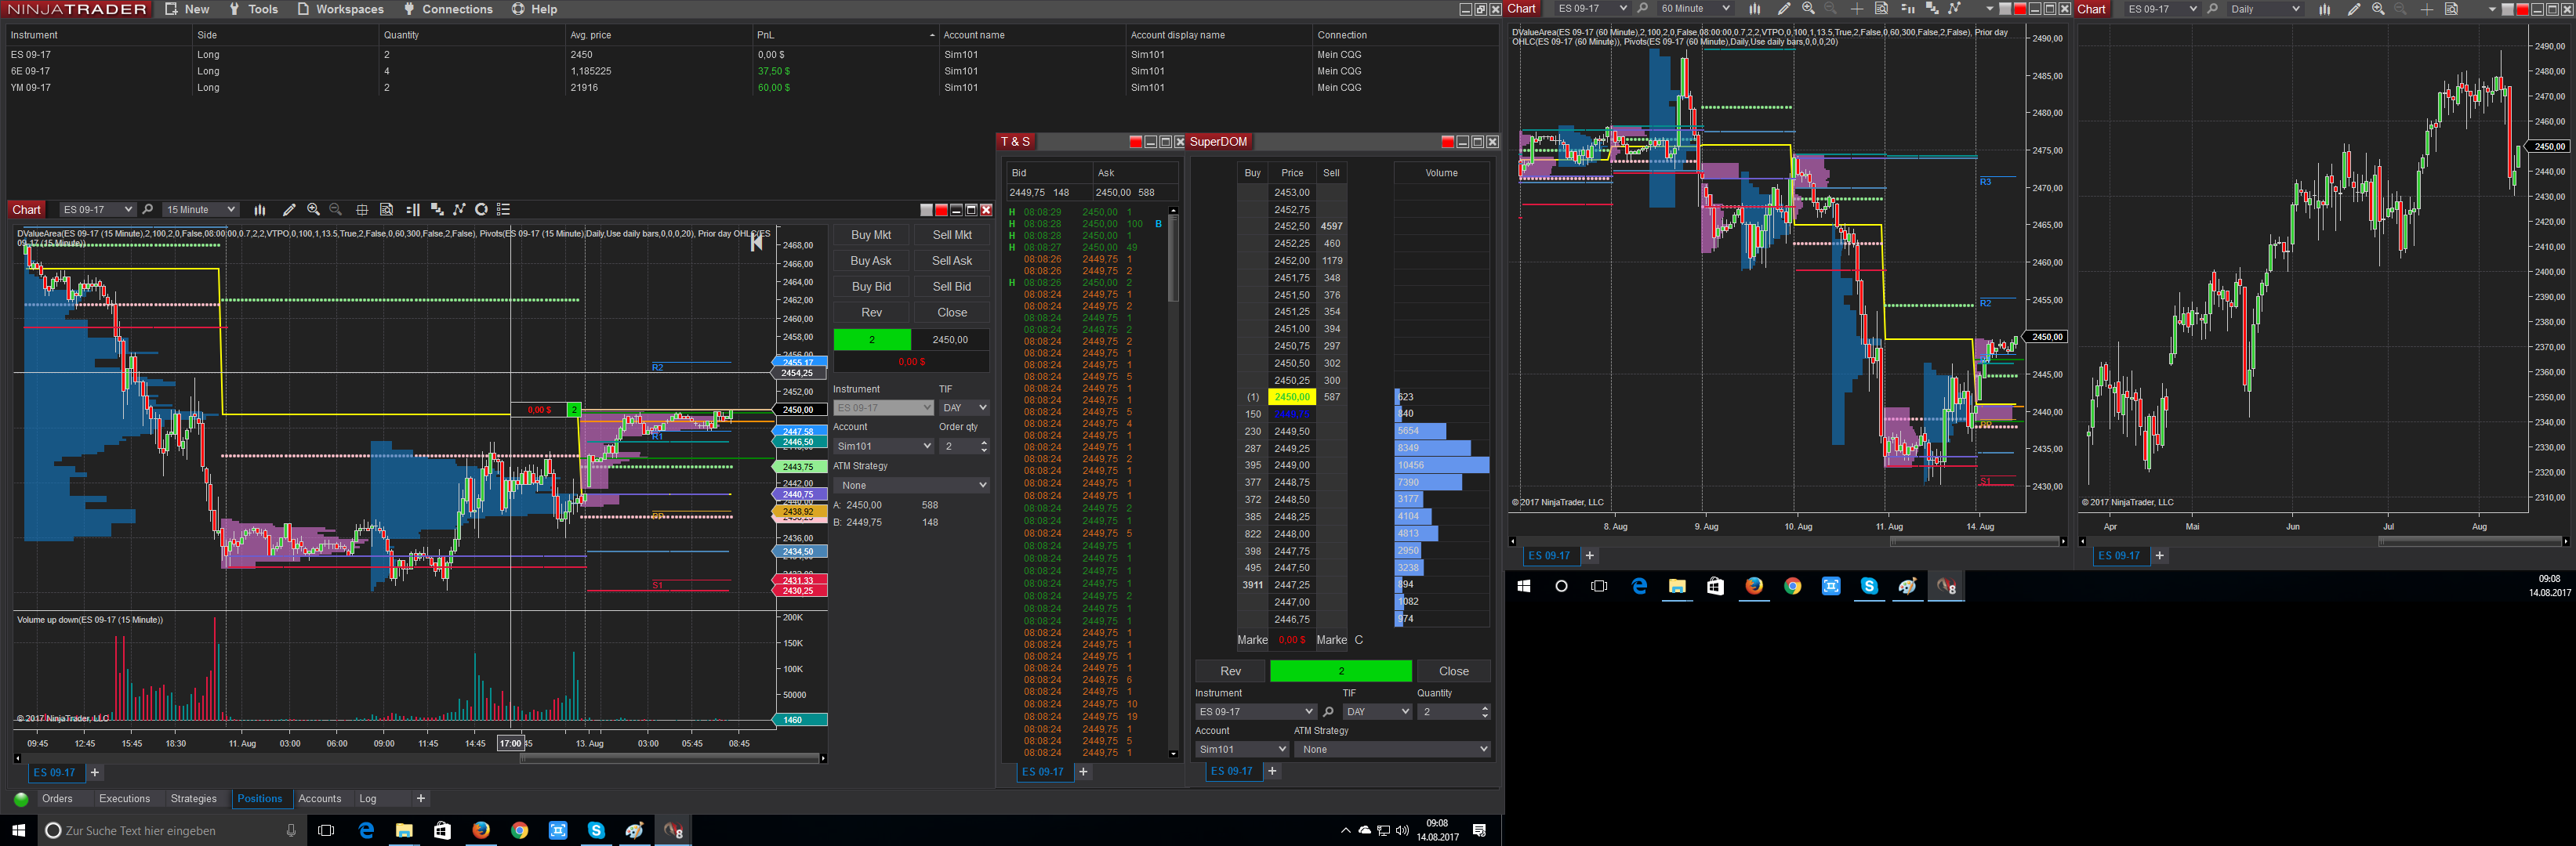Open Firefox from the left taskbar
Image resolution: width=2576 pixels, height=846 pixels.
point(481,830)
